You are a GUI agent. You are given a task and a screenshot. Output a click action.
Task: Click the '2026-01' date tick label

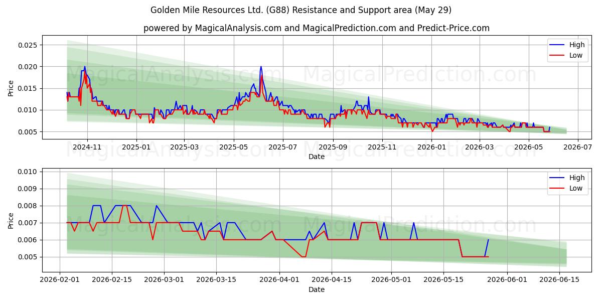point(431,147)
